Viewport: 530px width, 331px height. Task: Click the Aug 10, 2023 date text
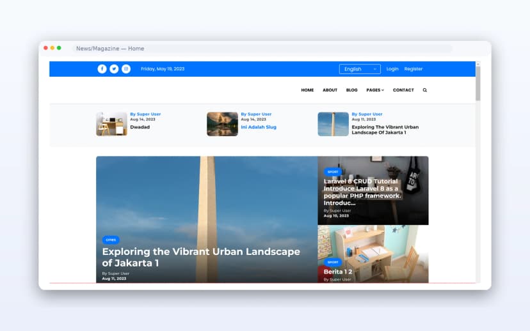(336, 215)
